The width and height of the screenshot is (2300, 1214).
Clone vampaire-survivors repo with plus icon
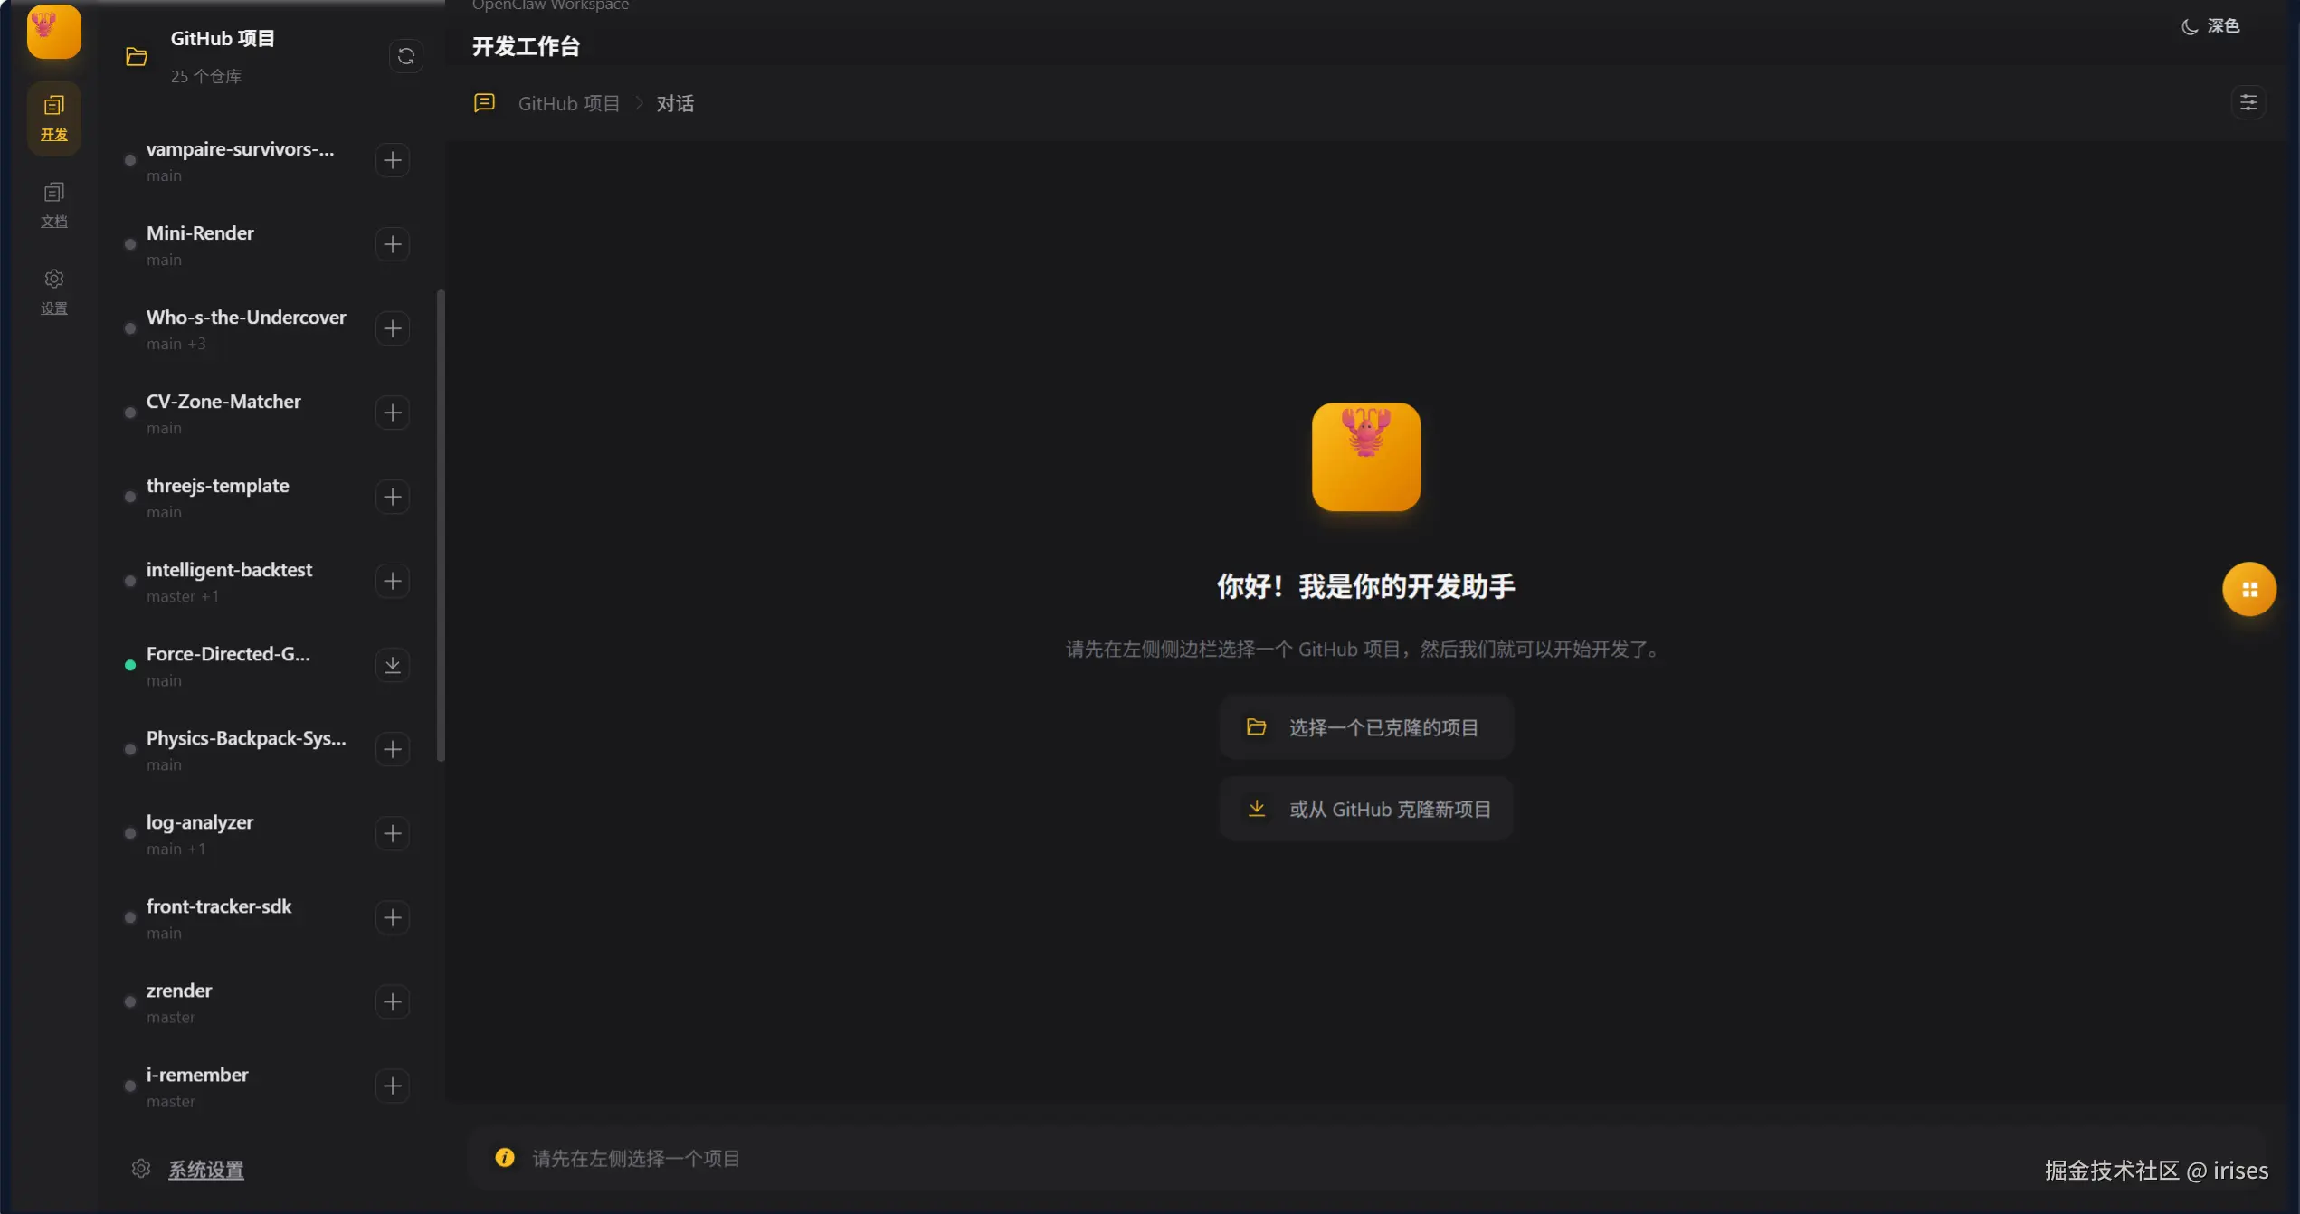pos(393,160)
